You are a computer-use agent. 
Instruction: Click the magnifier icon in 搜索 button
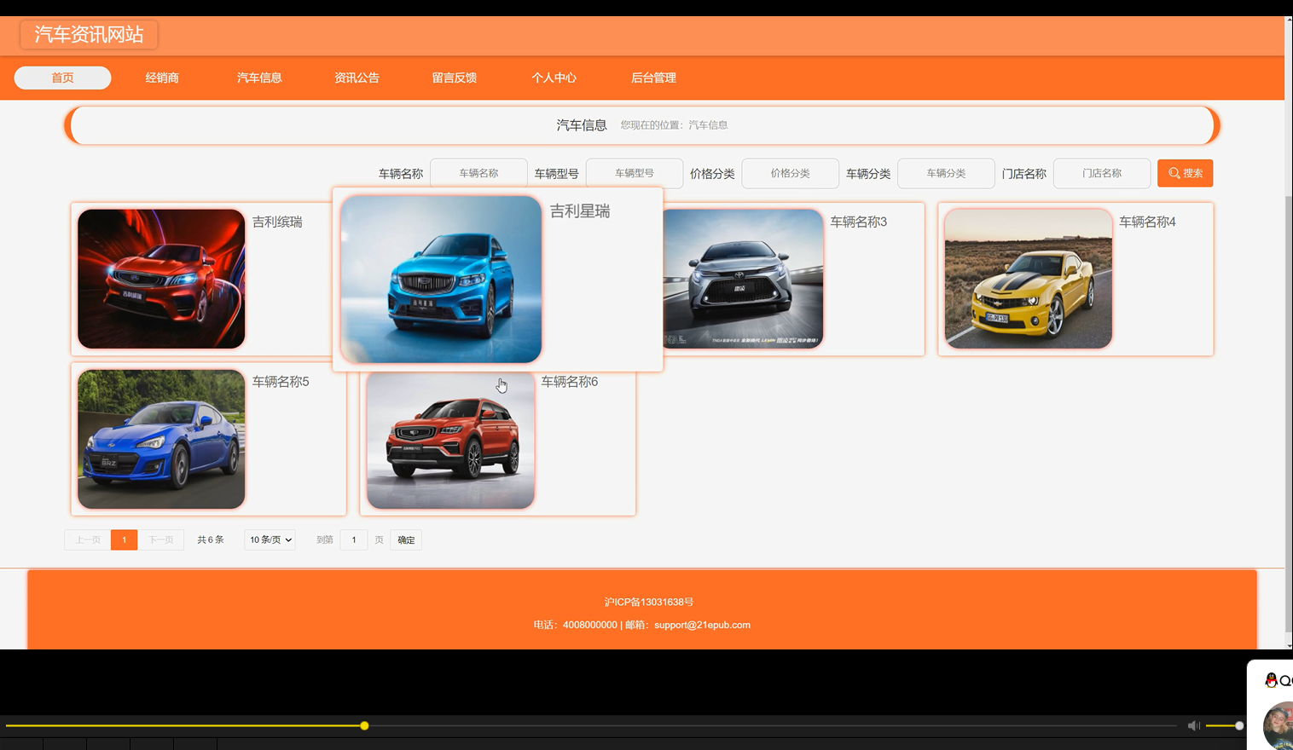click(x=1174, y=173)
